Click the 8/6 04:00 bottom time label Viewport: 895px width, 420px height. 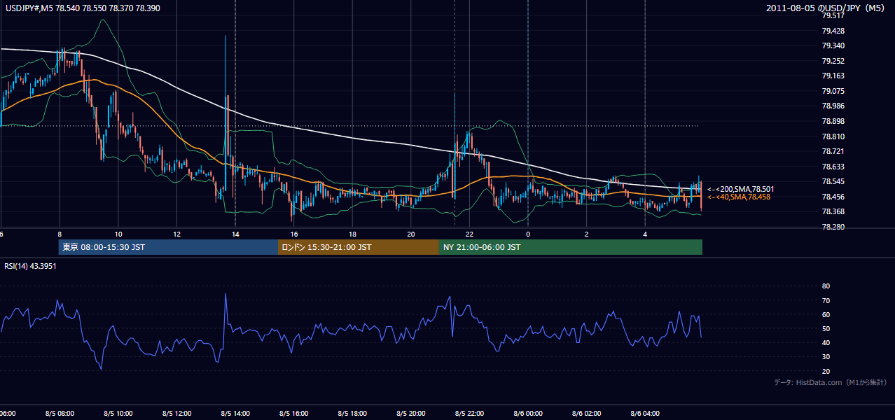pyautogui.click(x=645, y=414)
